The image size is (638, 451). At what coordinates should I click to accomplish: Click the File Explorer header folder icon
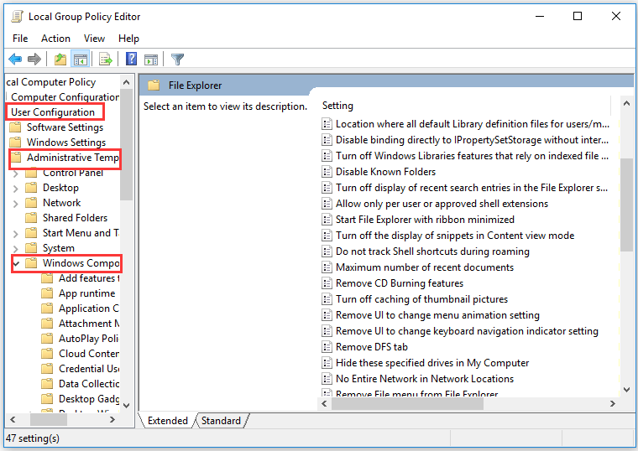click(x=154, y=86)
